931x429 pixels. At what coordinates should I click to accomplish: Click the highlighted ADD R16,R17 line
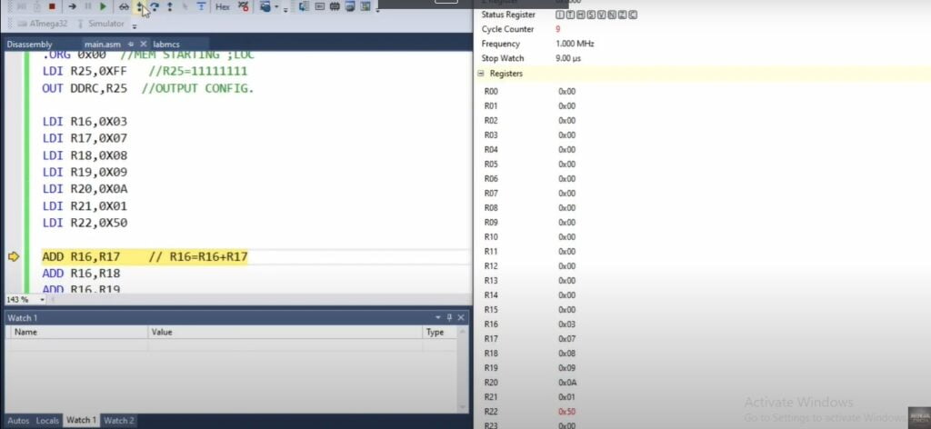(x=145, y=257)
